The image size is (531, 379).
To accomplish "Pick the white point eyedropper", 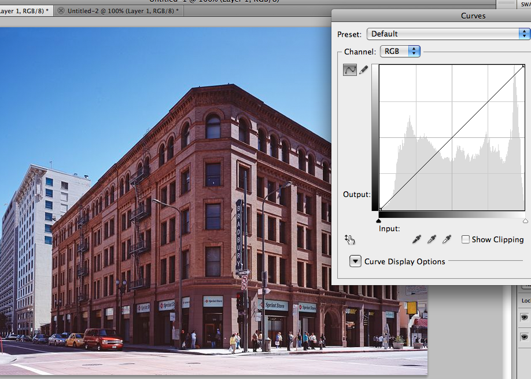I will pyautogui.click(x=447, y=239).
